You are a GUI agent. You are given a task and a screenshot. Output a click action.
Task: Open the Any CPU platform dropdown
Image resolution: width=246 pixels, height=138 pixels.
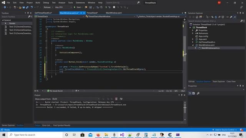63,7
